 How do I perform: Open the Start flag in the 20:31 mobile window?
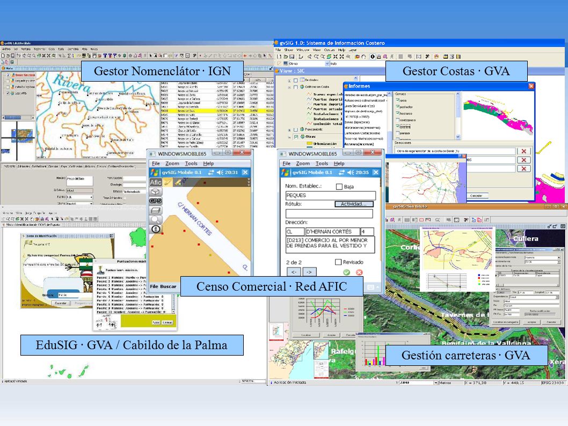click(155, 172)
